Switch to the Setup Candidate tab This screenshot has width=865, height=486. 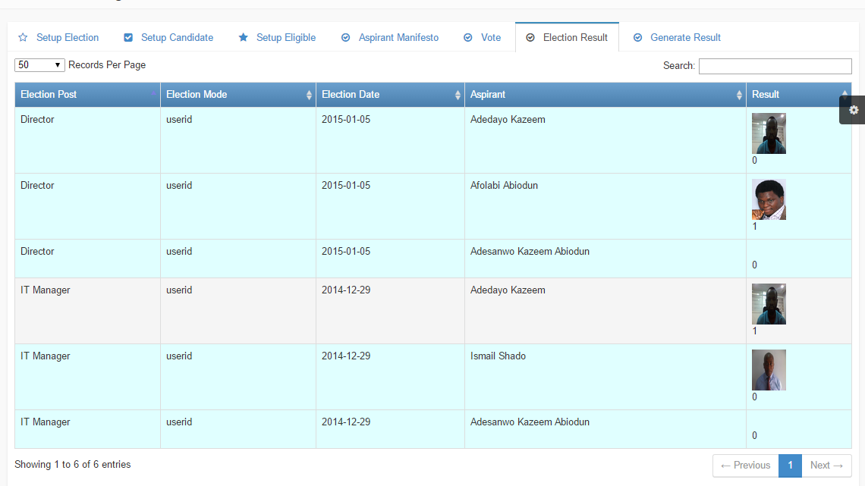(x=177, y=38)
